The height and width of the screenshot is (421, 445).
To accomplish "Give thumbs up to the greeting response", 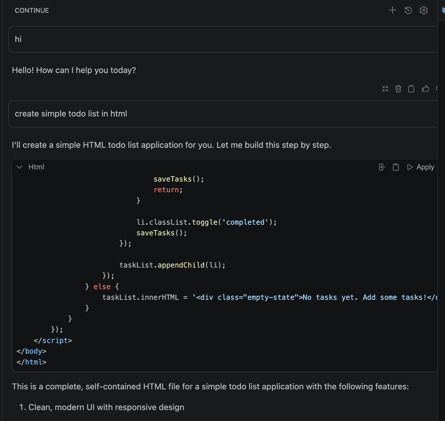I will click(425, 89).
